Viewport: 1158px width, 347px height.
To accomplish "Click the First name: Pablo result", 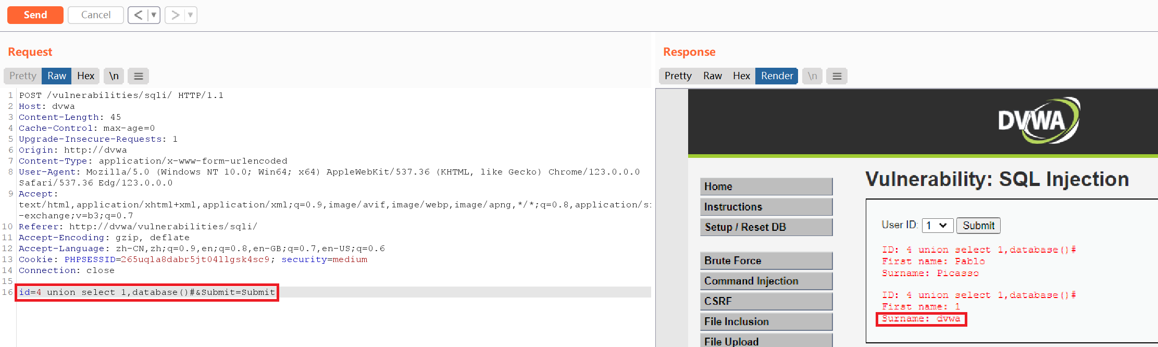I will coord(933,262).
